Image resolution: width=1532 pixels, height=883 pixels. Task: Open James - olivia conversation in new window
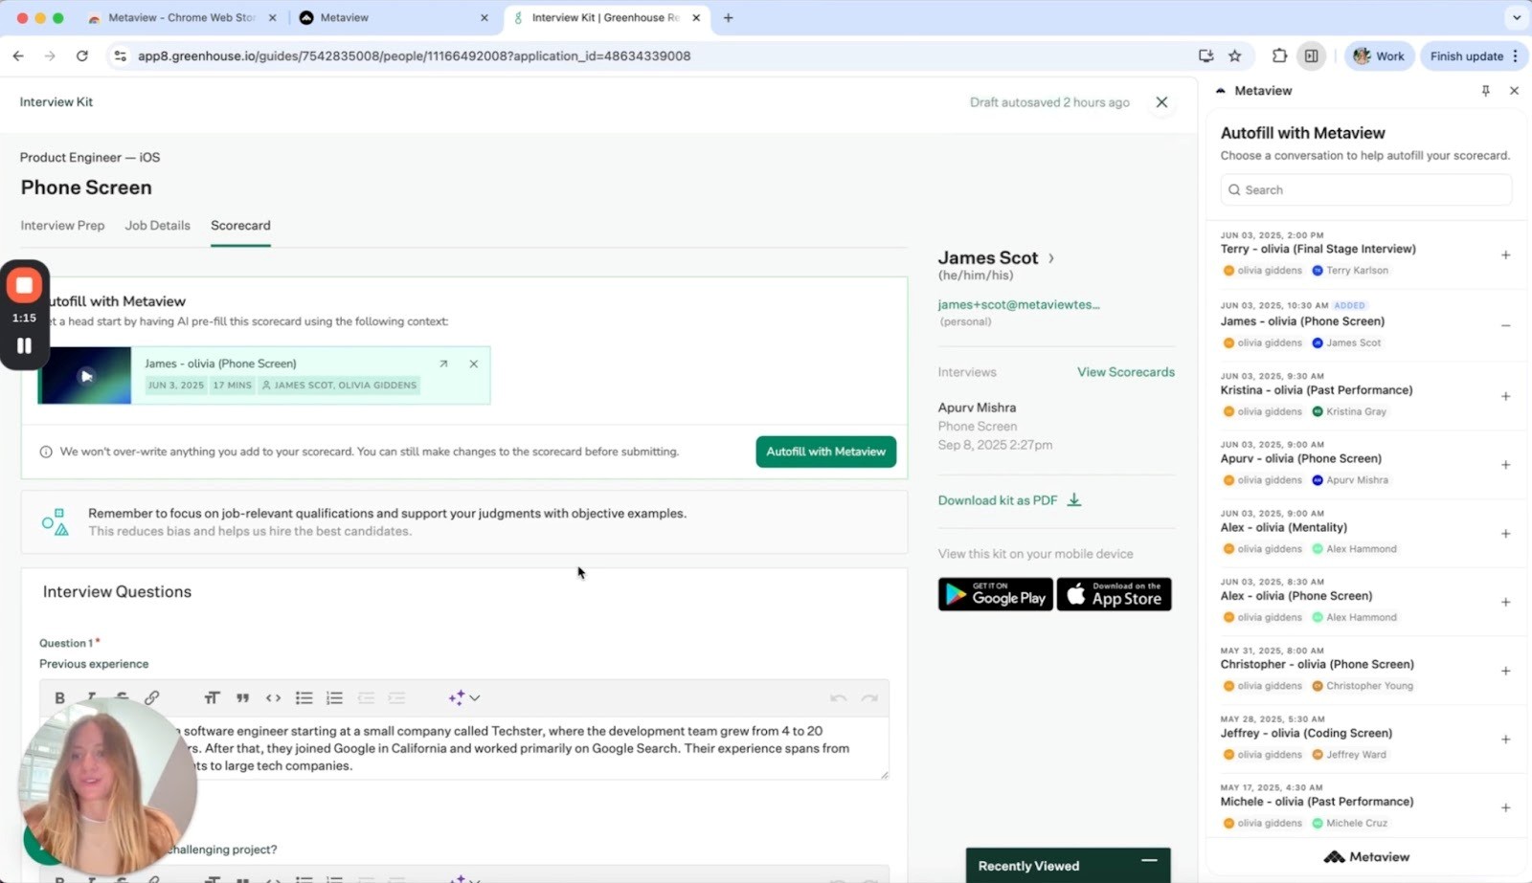[443, 364]
